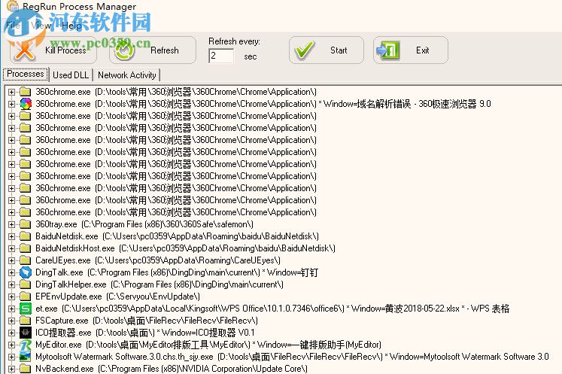Click the Kill Process button
This screenshot has width=562, height=374.
pos(53,50)
